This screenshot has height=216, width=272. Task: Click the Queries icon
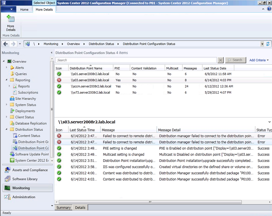12,74
